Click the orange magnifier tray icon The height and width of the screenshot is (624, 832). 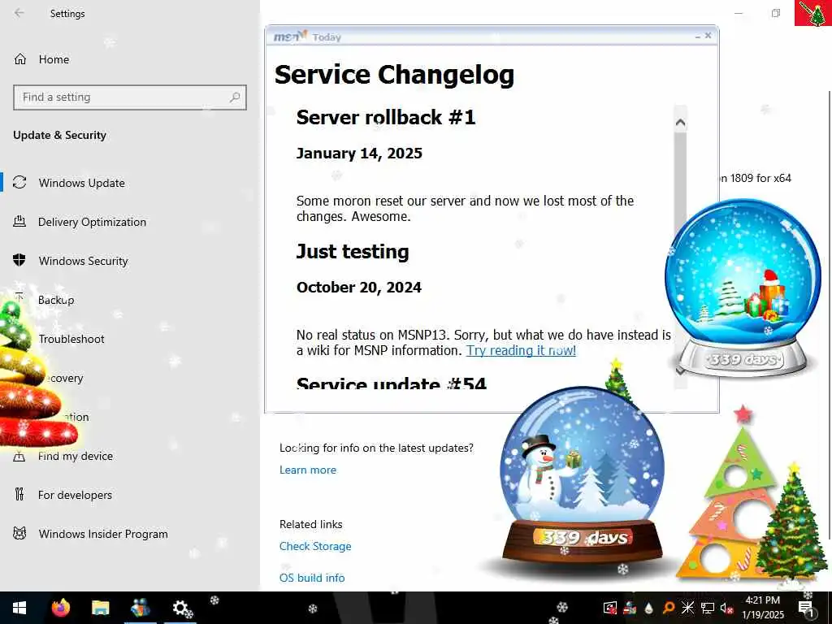[669, 608]
